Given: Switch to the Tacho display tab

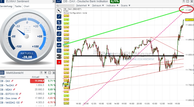Looking at the screenshot, I should tap(18, 6).
